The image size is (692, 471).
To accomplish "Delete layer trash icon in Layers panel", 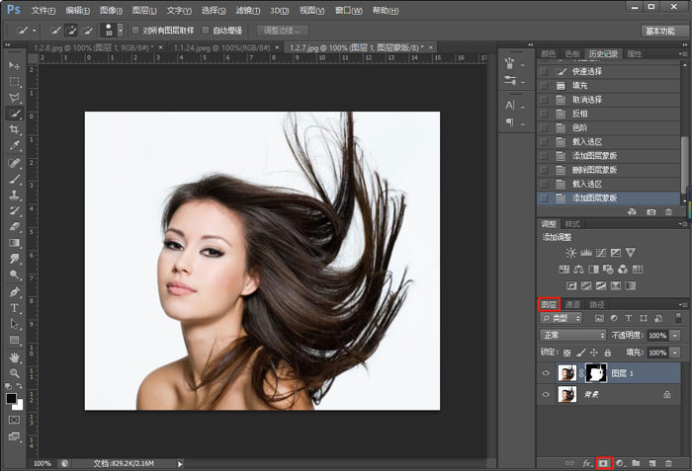I will click(x=668, y=463).
